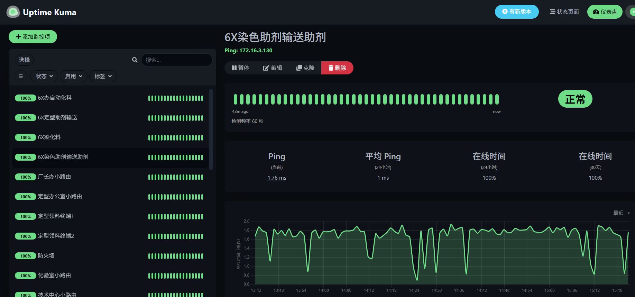Toggle selection mode with 选择 button
Screen dimensions: 635x297
click(24, 60)
